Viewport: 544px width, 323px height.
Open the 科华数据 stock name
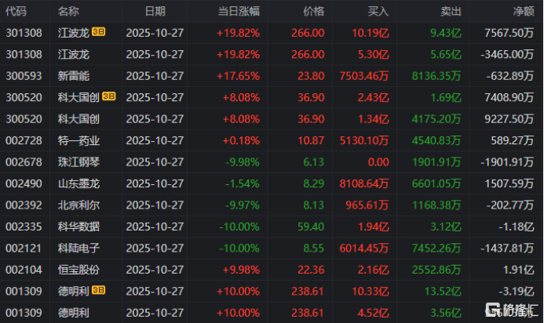tap(78, 227)
